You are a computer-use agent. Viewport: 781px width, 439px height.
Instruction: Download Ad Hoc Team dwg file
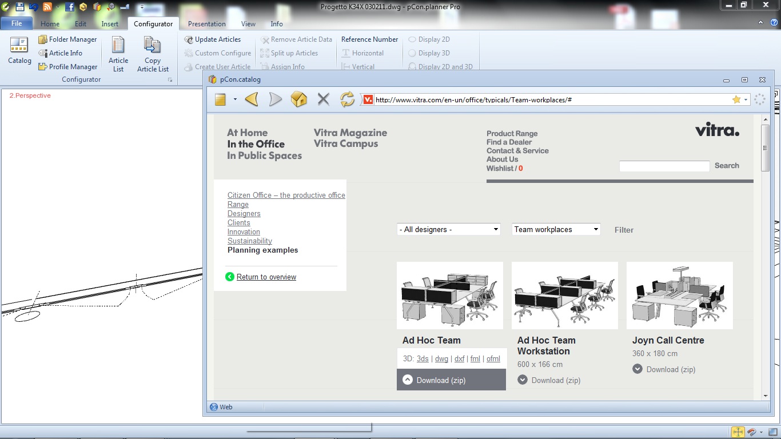click(441, 359)
